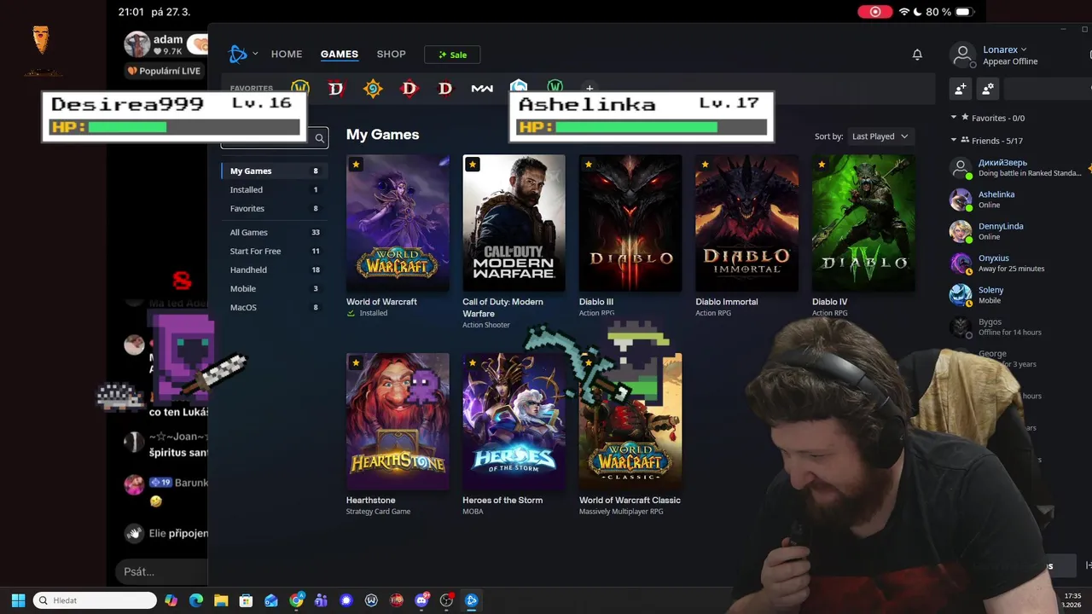Select Handheld filter in sidebar
The height and width of the screenshot is (614, 1092).
pyautogui.click(x=274, y=269)
